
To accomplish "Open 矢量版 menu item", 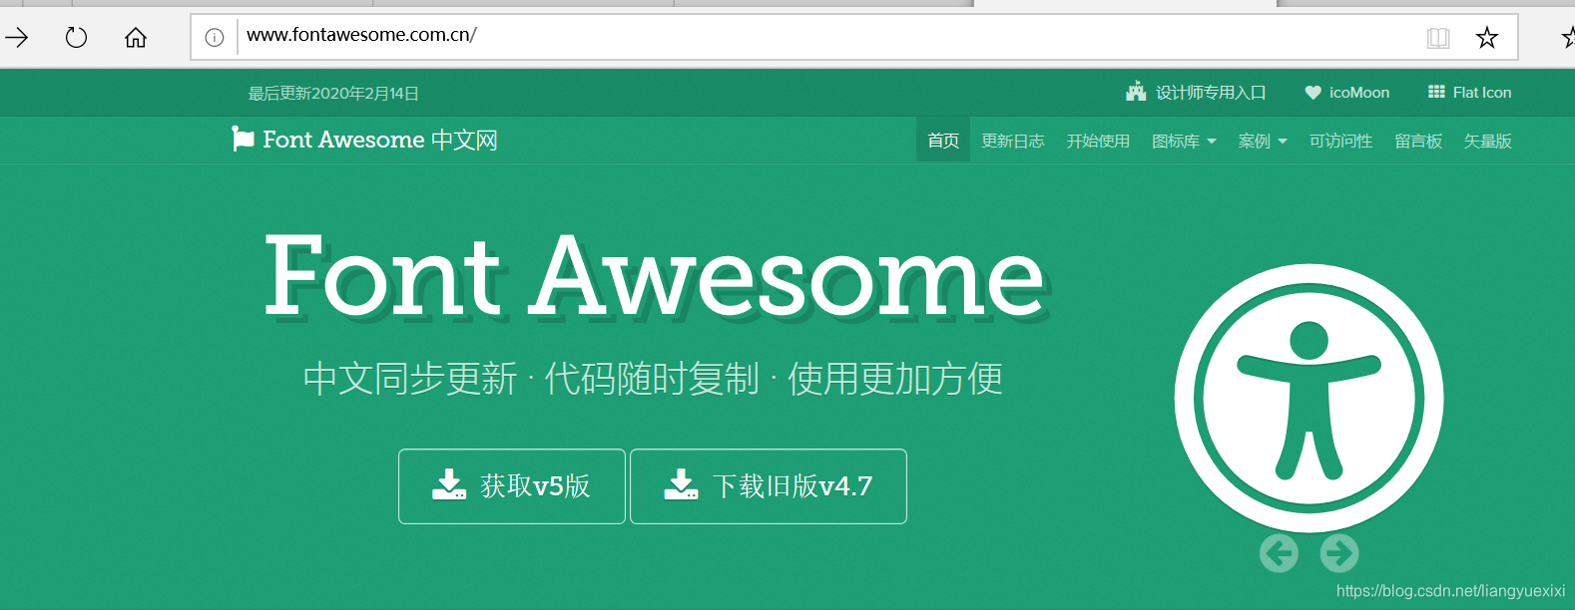I will (1487, 141).
